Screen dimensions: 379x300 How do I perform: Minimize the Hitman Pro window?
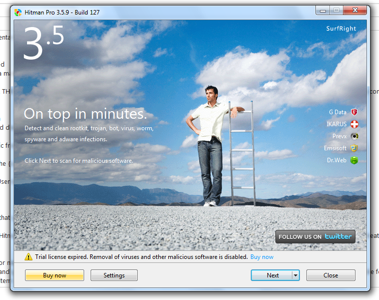point(323,11)
